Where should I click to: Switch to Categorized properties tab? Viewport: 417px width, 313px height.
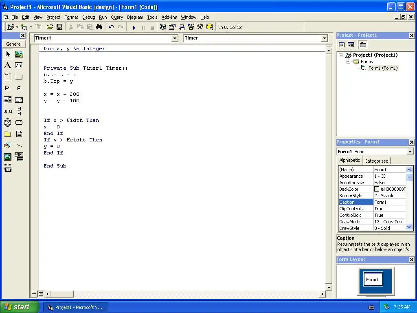376,161
